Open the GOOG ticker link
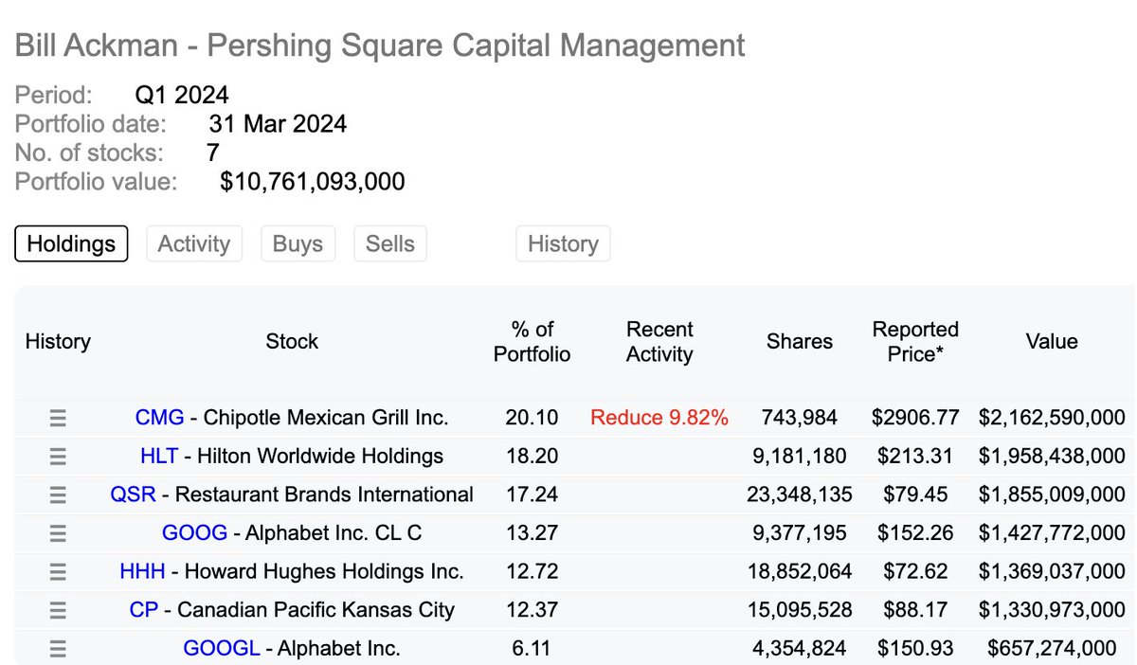1137x665 pixels. 194,533
